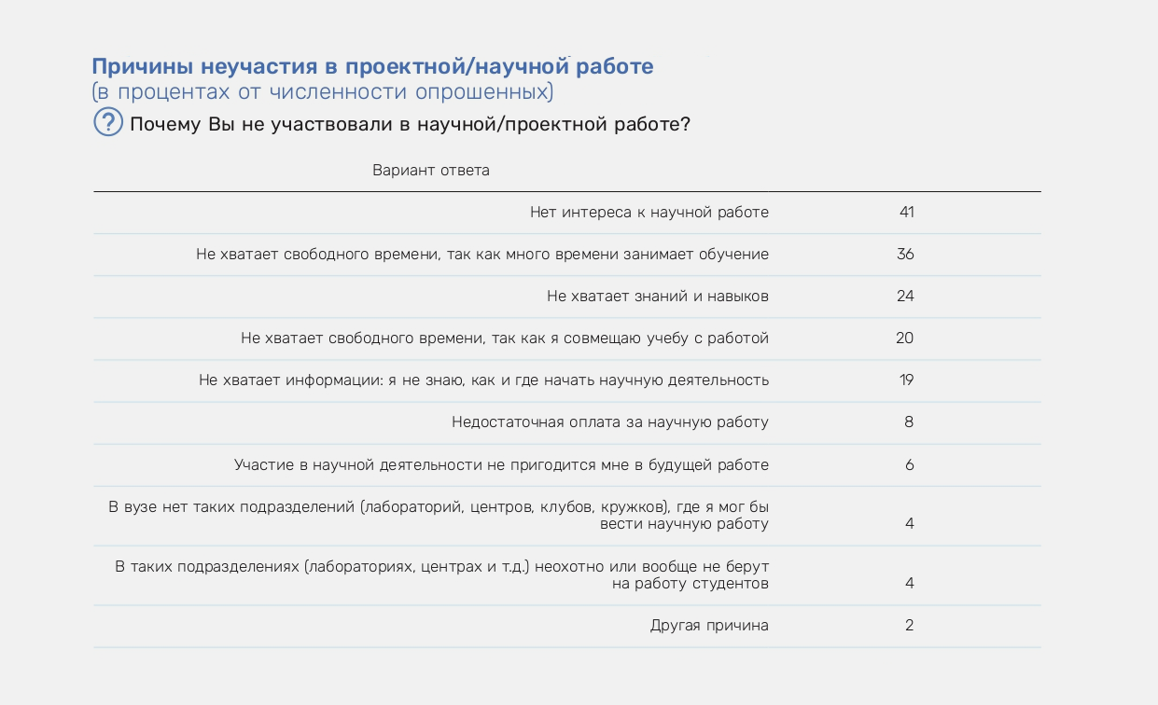
Task: Select the row about studying taking much time
Action: pos(481,255)
